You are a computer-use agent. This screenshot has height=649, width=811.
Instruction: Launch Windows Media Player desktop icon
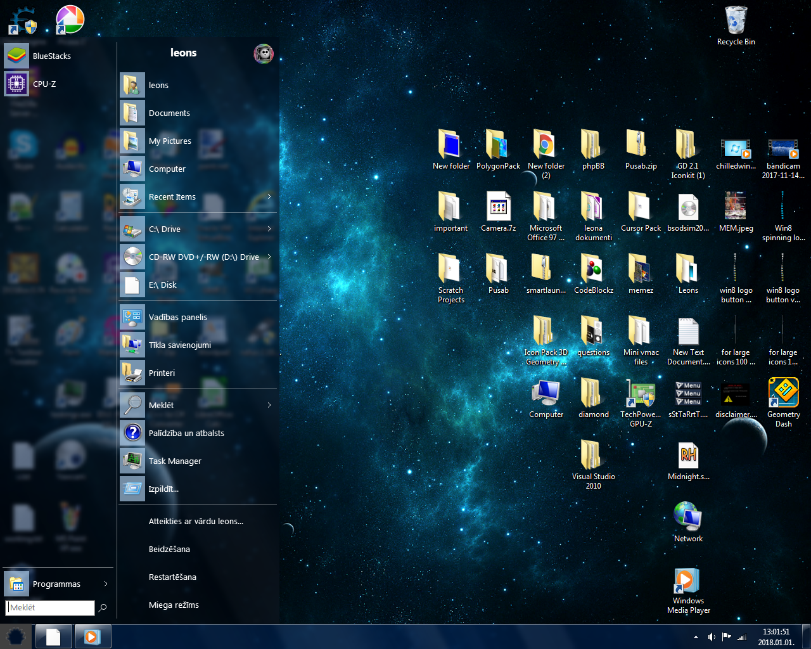(688, 581)
